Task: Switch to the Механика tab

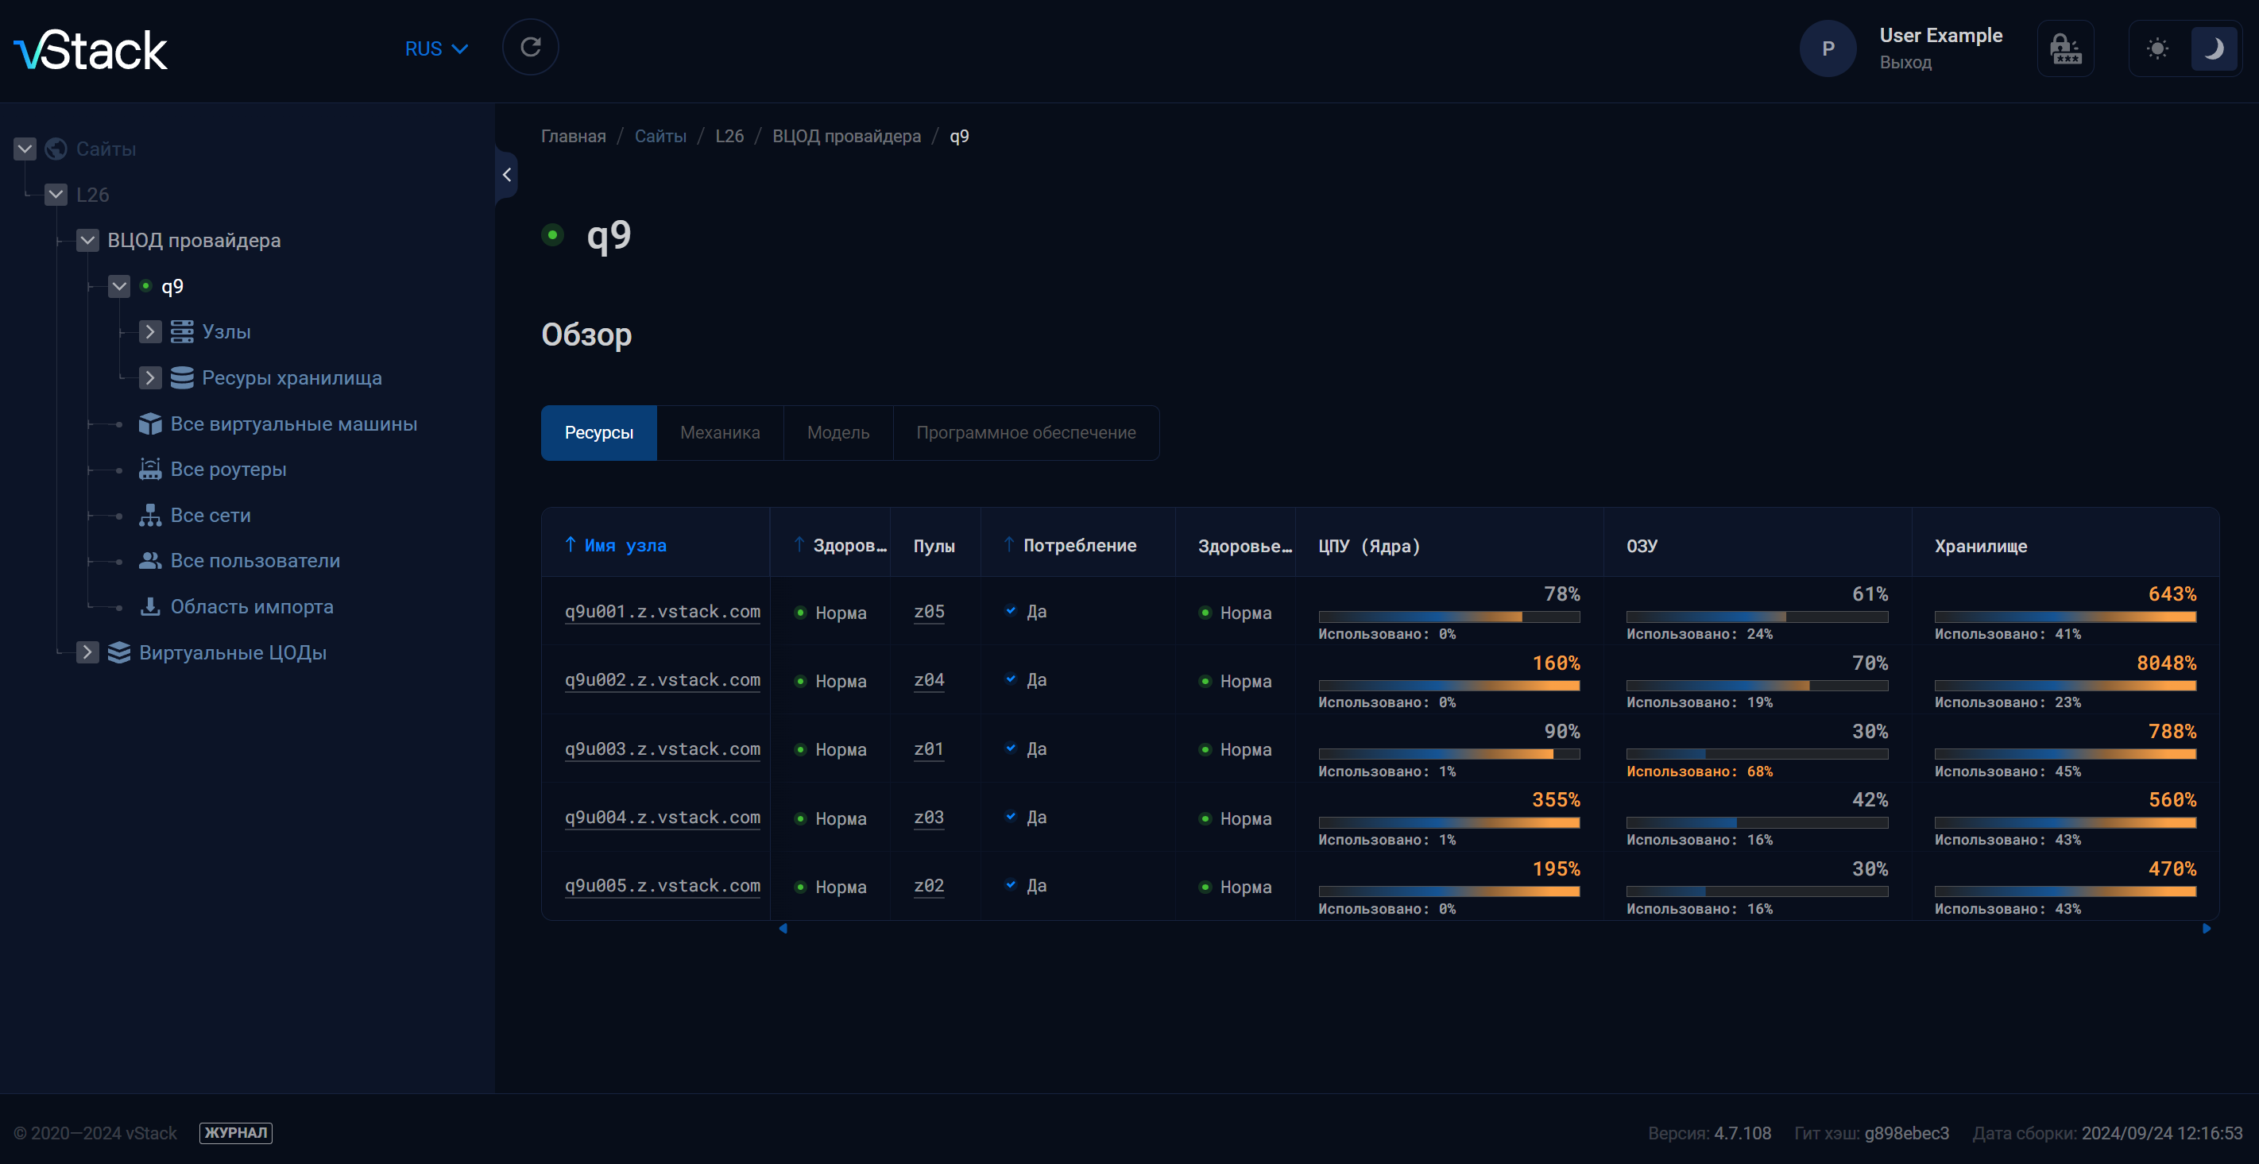Action: pos(720,432)
